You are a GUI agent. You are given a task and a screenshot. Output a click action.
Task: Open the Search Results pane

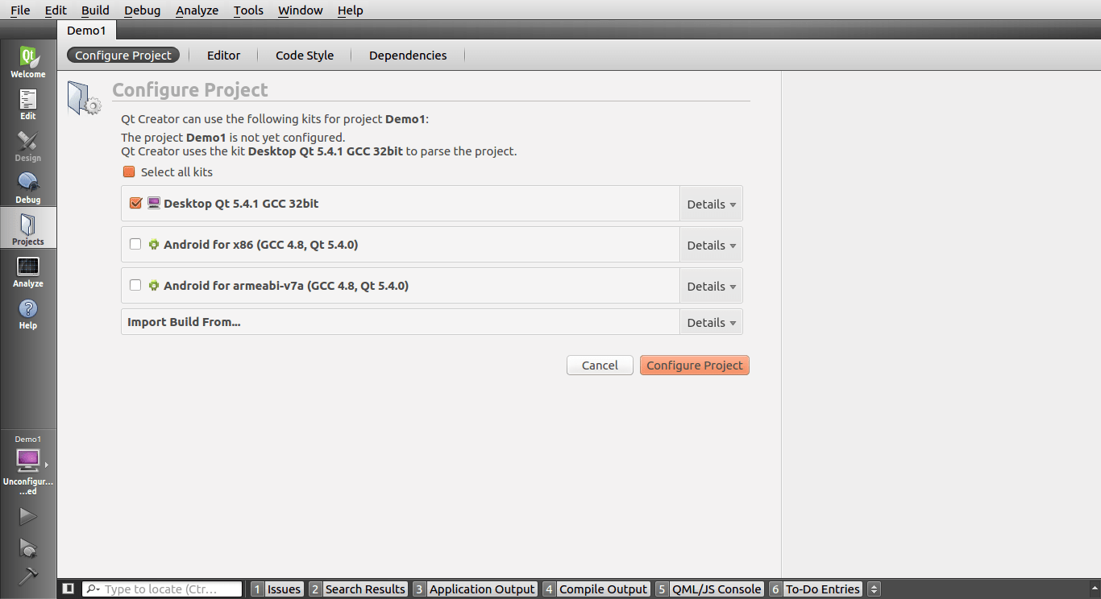coord(358,589)
